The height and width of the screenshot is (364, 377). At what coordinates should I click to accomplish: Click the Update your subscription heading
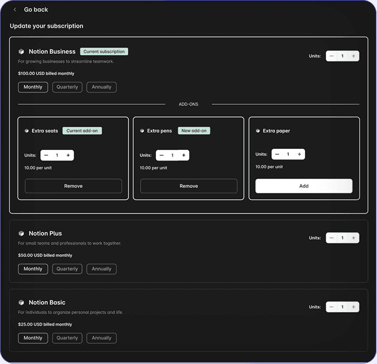(46, 26)
